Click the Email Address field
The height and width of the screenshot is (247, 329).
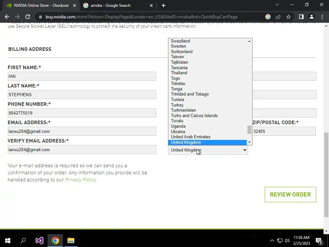point(82,131)
